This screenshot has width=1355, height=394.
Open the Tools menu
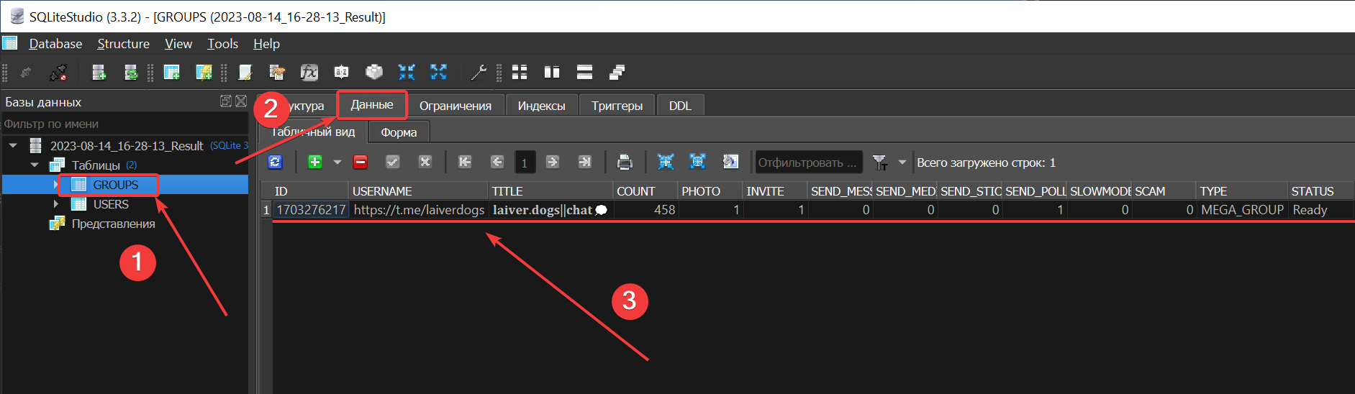(x=222, y=44)
